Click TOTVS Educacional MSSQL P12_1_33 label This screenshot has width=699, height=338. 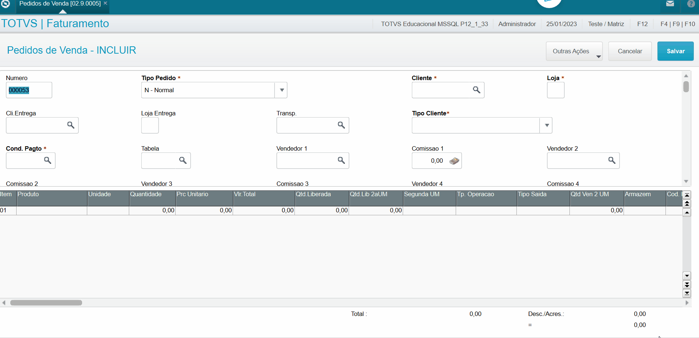434,24
